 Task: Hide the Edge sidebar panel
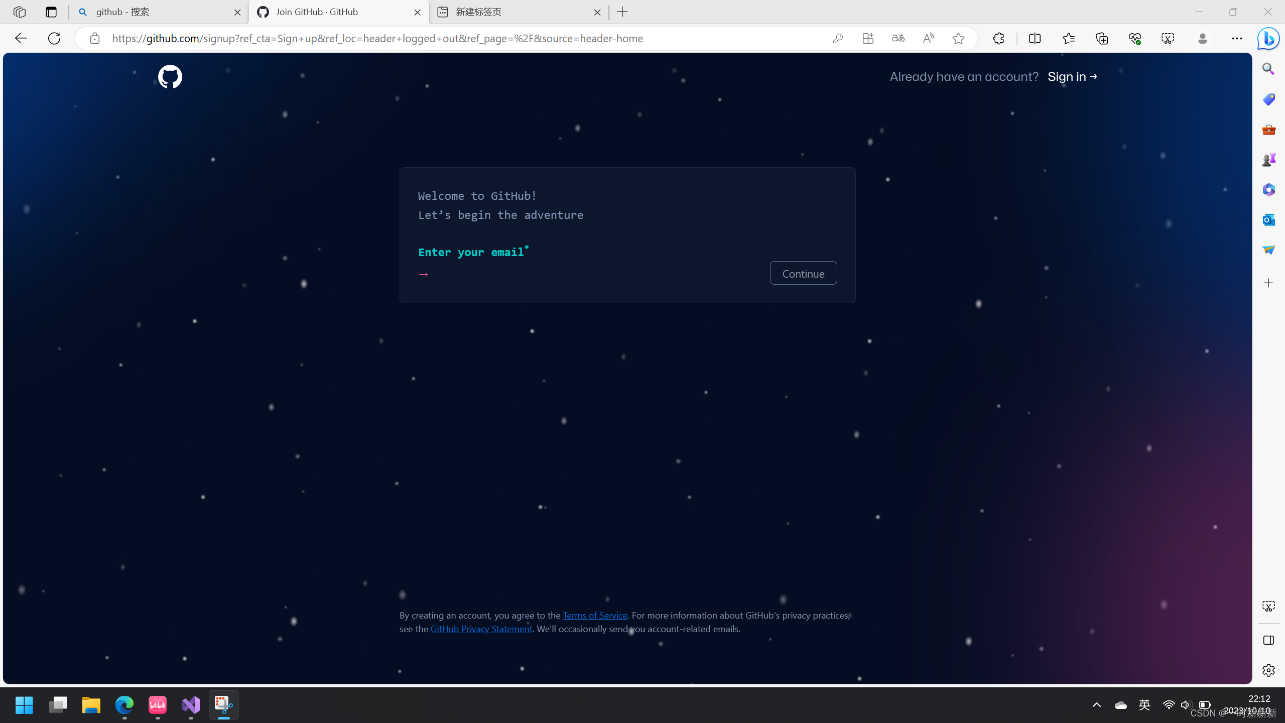(1268, 640)
